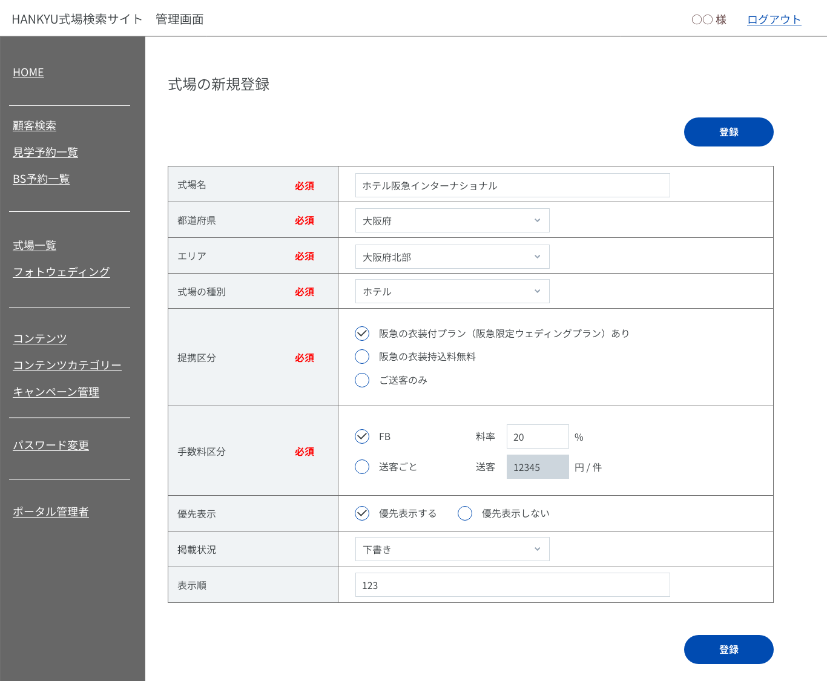Select the 送客ごと fee type radio
This screenshot has width=827, height=681.
pos(362,467)
